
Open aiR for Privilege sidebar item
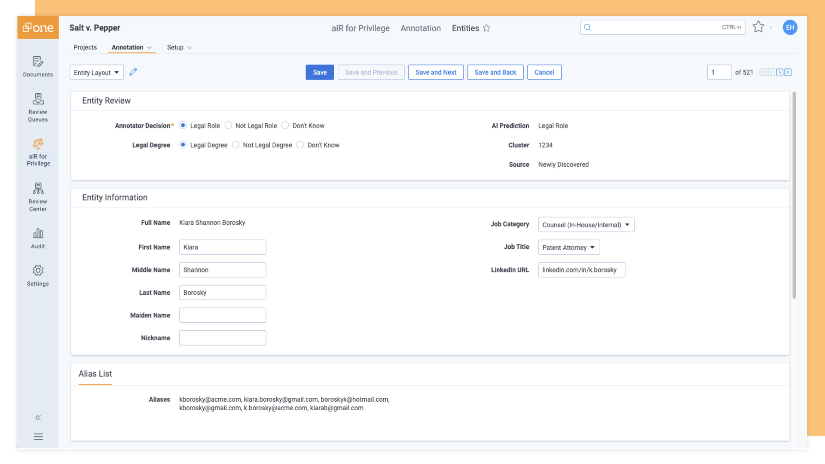click(x=38, y=153)
